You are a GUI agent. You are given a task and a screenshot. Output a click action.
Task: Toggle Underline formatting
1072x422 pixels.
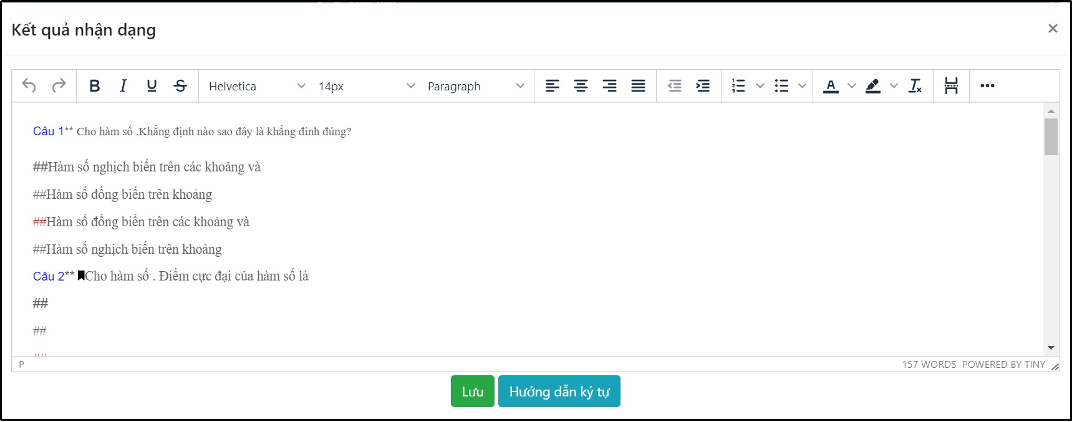coord(152,86)
